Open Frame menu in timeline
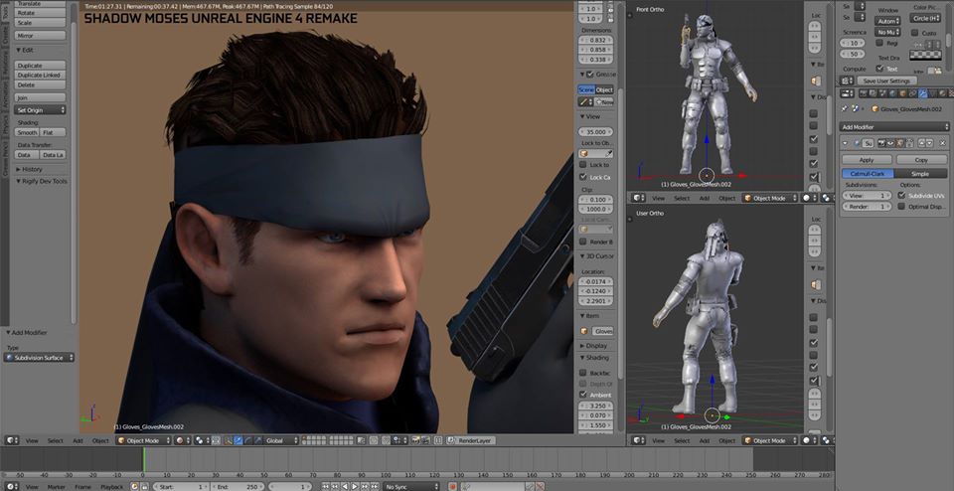 pyautogui.click(x=82, y=487)
